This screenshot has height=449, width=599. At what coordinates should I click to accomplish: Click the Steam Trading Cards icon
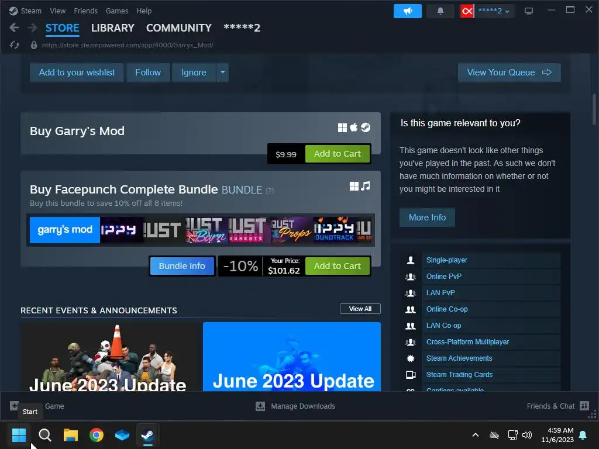[411, 375]
